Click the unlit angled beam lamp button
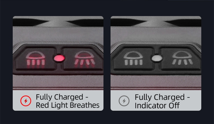Screen dimensions: 214x124 point(181,59)
